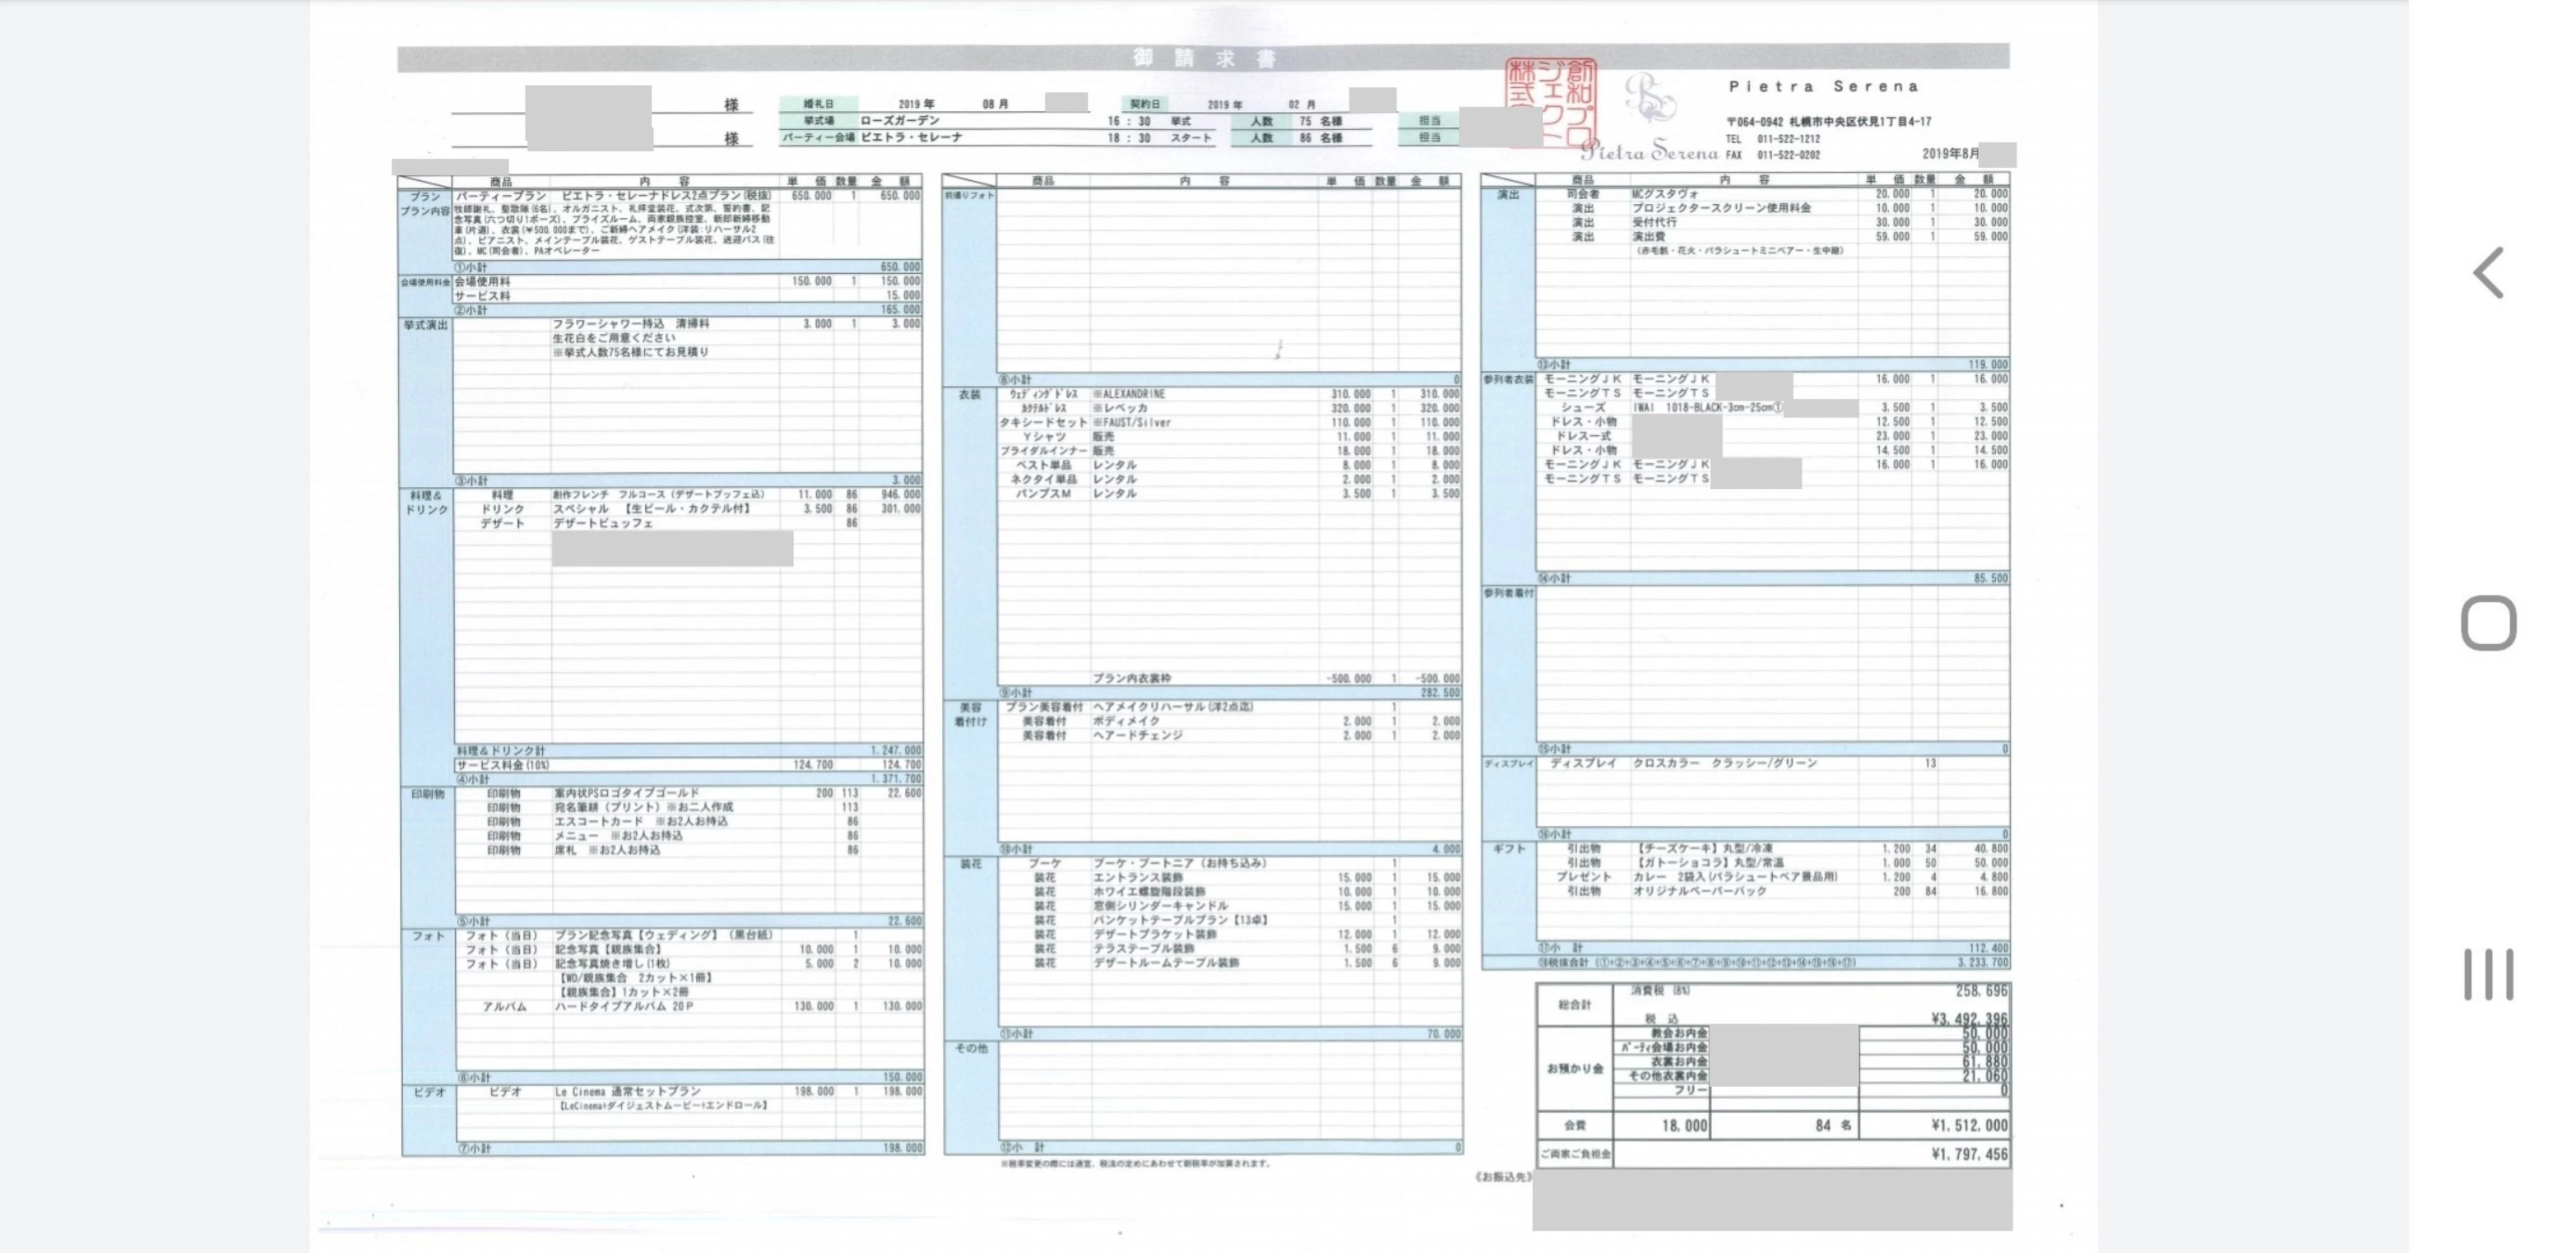This screenshot has height=1253, width=2576.
Task: Tap the '【チーズケーキ】丸型/冷凍' gift row
Action: 1773,848
